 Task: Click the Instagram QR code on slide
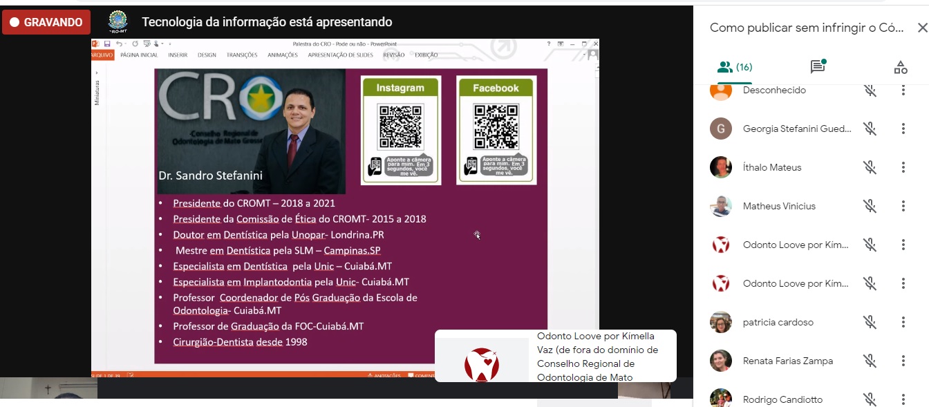[400, 126]
